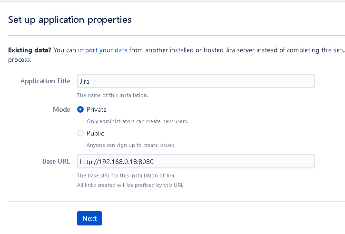Click the Base URL input field
The image size is (345, 234).
tap(196, 161)
